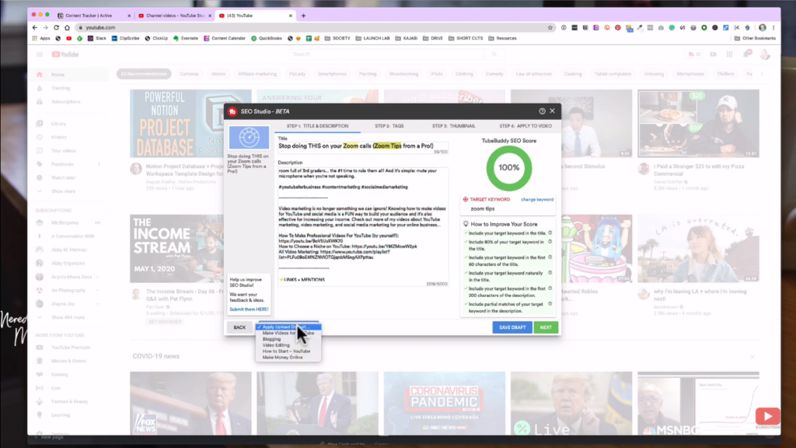The width and height of the screenshot is (796, 448).
Task: Click the create video camera icon
Action: [714, 54]
